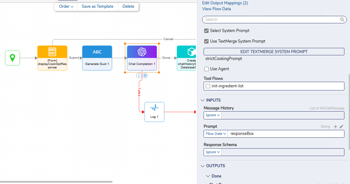Click Save as Template

click(x=98, y=6)
